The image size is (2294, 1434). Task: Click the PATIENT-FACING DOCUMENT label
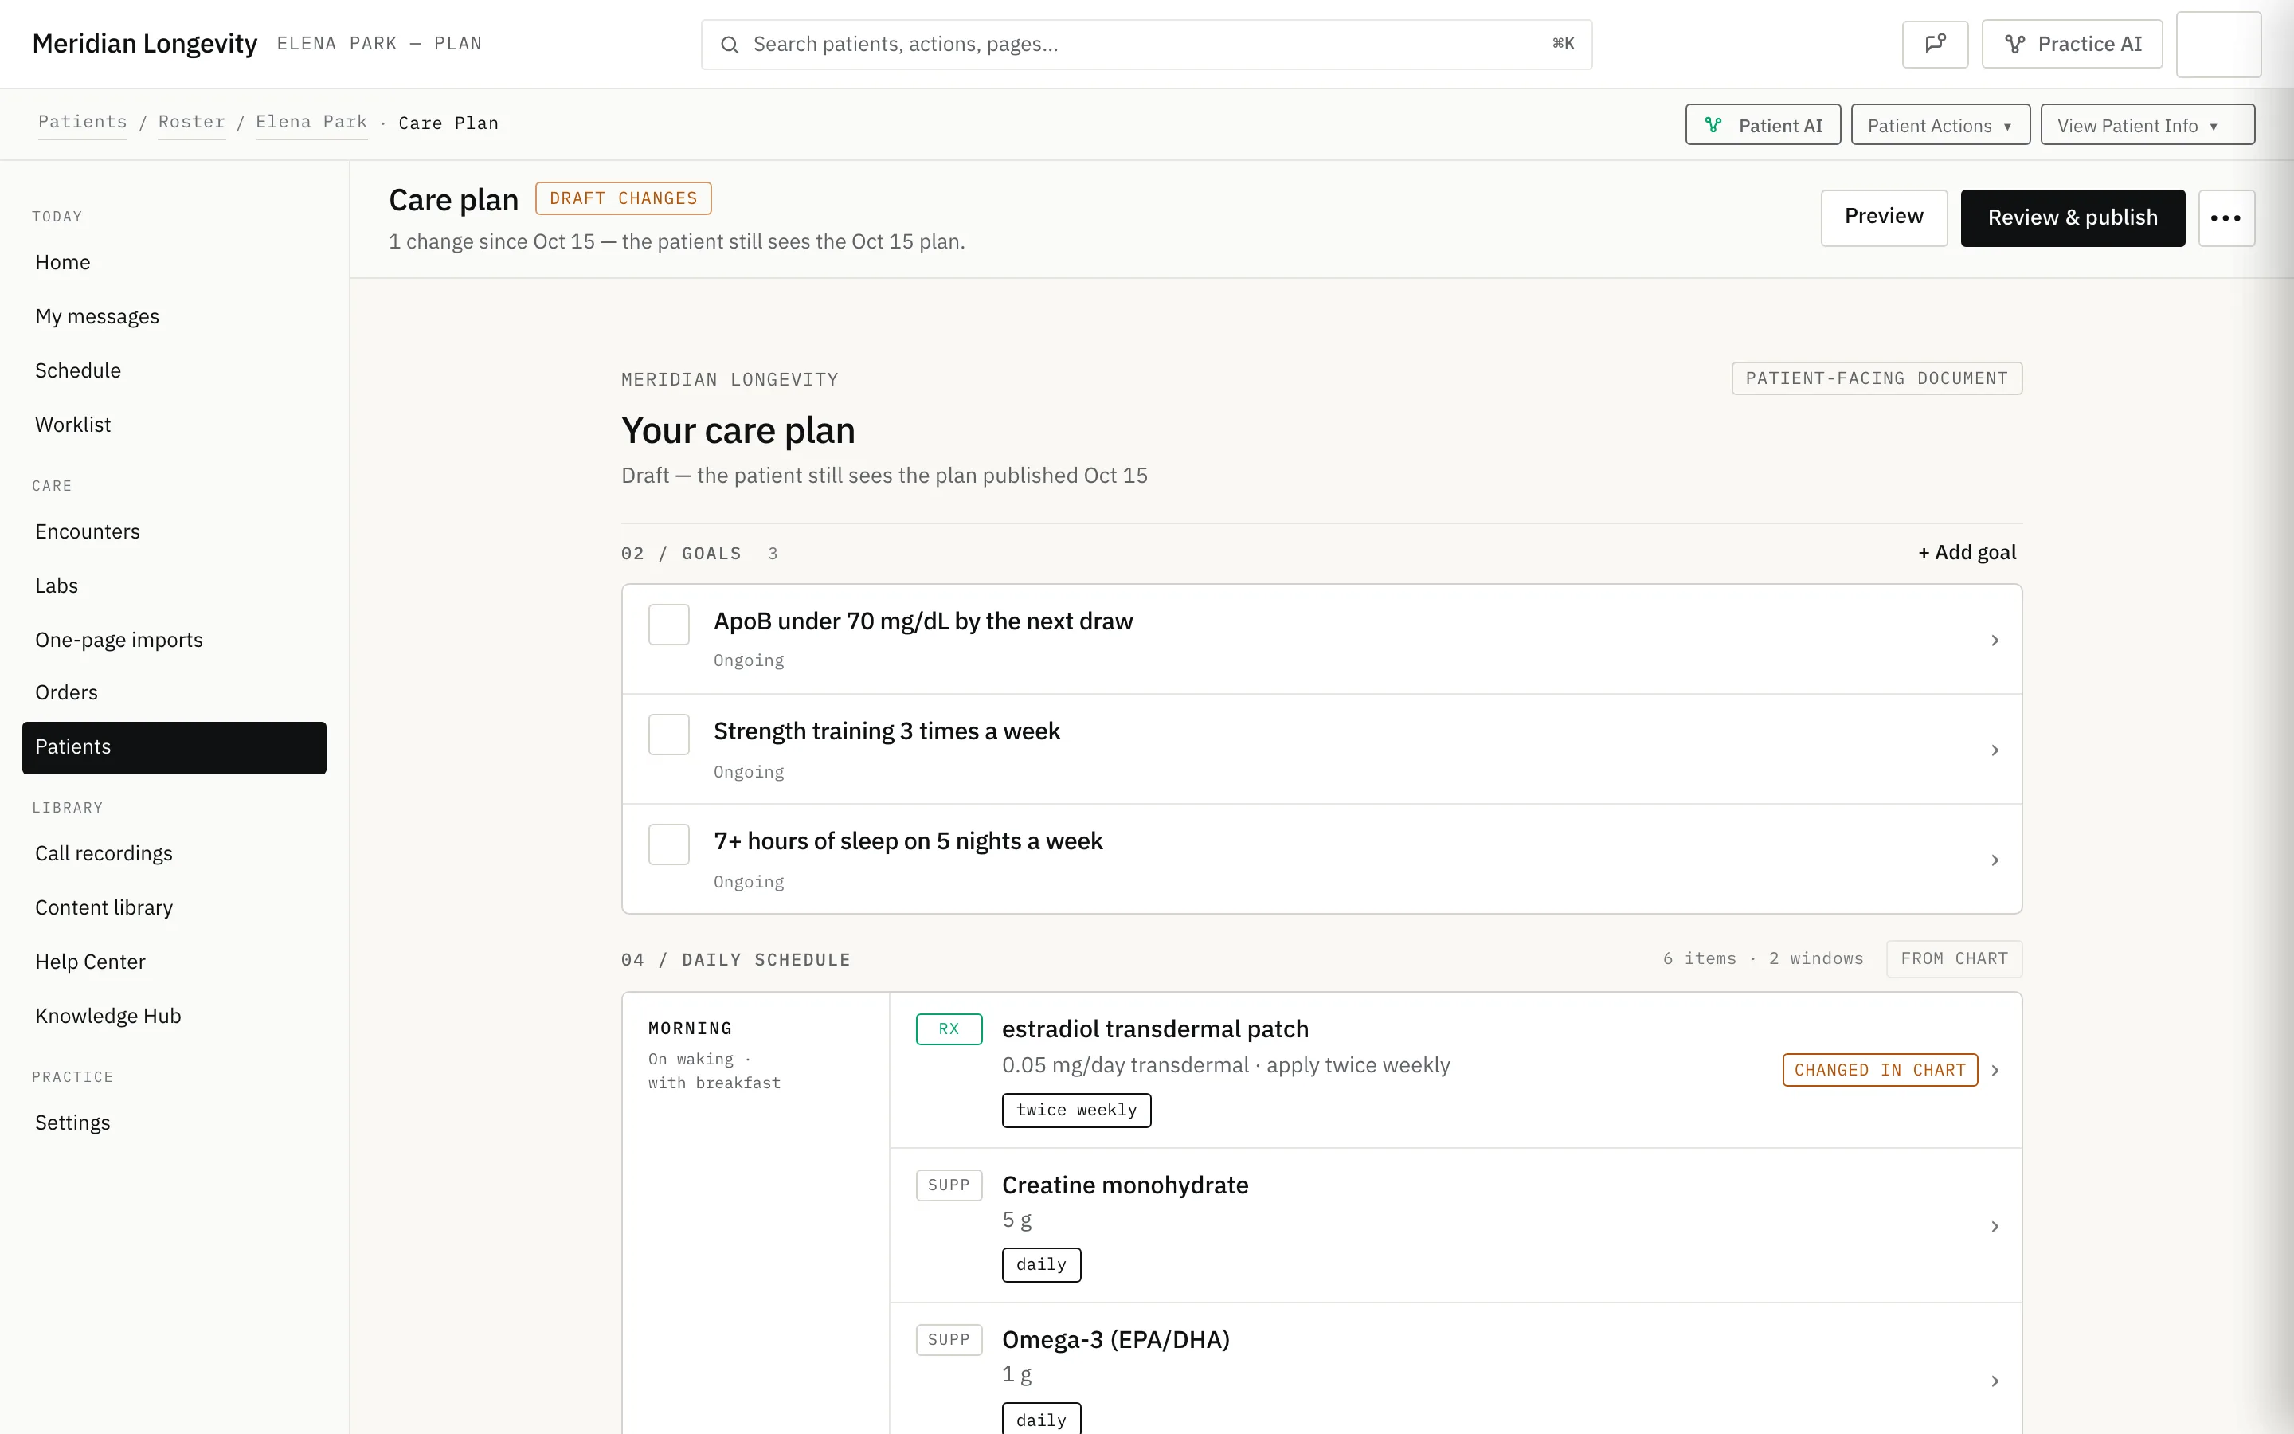coord(1876,378)
